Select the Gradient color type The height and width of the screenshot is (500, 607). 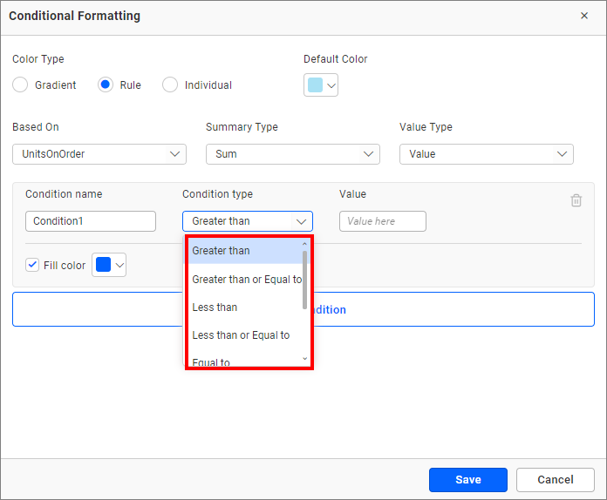click(20, 85)
